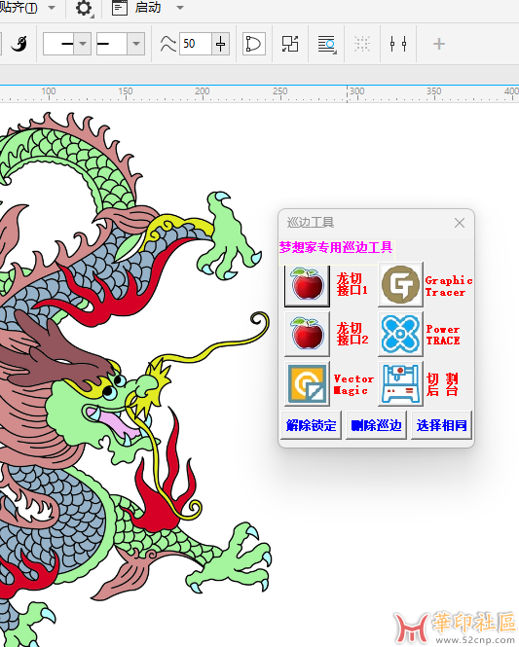Click the 龙切接口1 apple icon button

point(307,285)
